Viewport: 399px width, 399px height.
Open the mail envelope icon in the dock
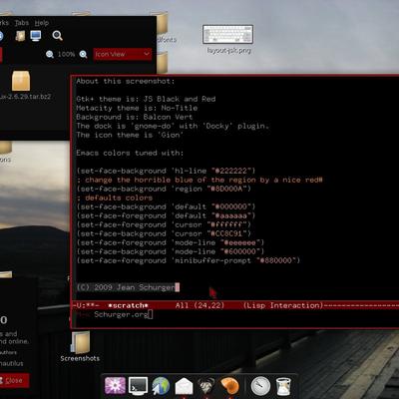point(184,387)
